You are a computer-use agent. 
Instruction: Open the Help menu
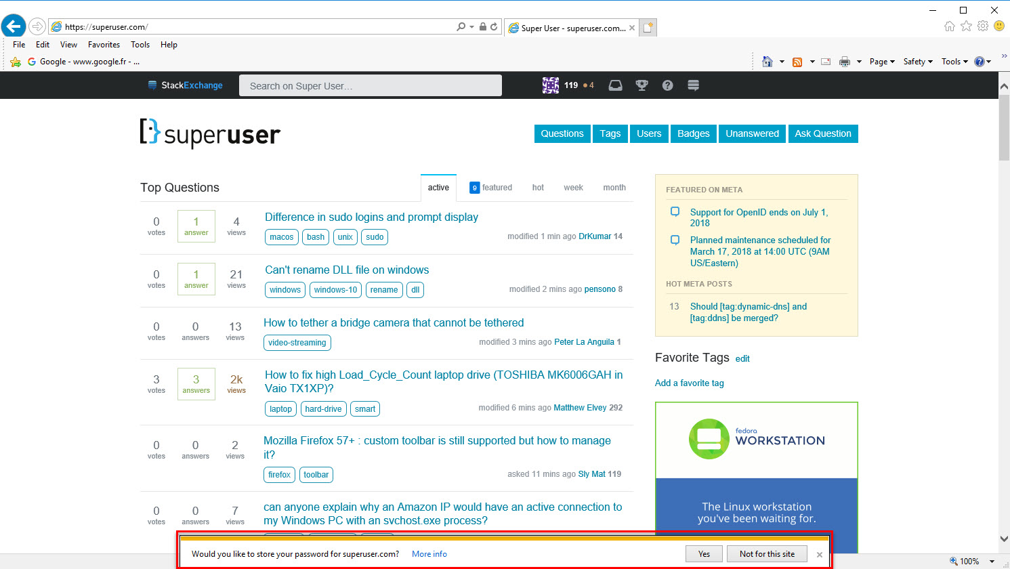169,45
